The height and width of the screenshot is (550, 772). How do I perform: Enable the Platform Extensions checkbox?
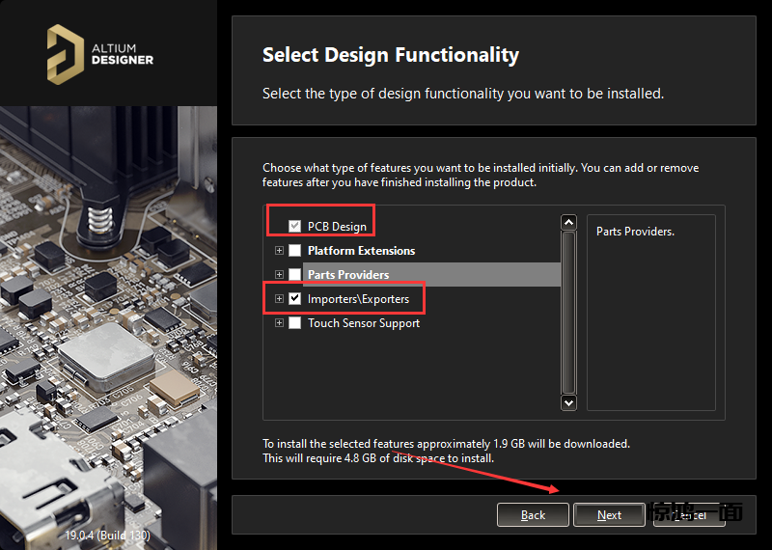click(295, 251)
